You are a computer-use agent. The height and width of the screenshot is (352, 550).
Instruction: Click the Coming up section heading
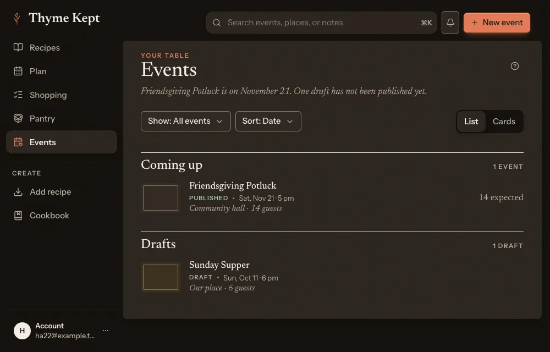tap(172, 165)
